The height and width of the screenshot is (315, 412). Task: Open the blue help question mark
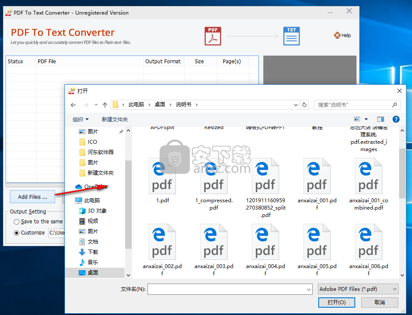click(x=396, y=119)
